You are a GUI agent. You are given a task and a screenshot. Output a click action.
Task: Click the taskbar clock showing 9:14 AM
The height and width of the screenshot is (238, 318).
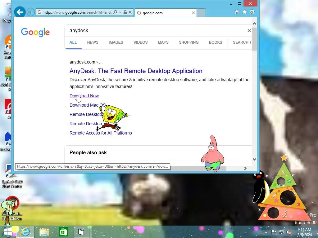coord(304,232)
